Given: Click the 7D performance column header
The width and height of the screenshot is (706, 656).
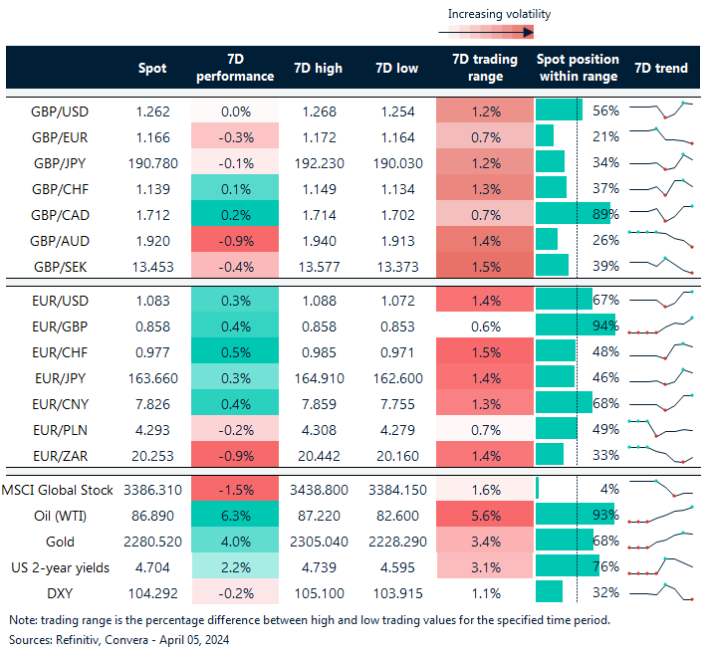Looking at the screenshot, I should coord(235,68).
